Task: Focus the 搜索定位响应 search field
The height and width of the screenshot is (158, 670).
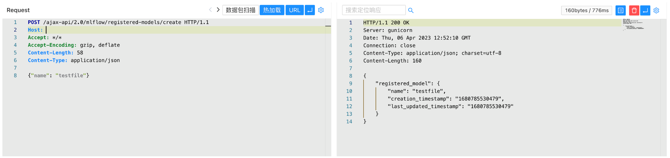Action: click(x=373, y=10)
